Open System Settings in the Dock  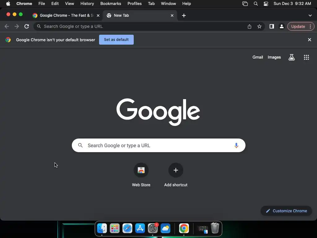click(x=153, y=228)
